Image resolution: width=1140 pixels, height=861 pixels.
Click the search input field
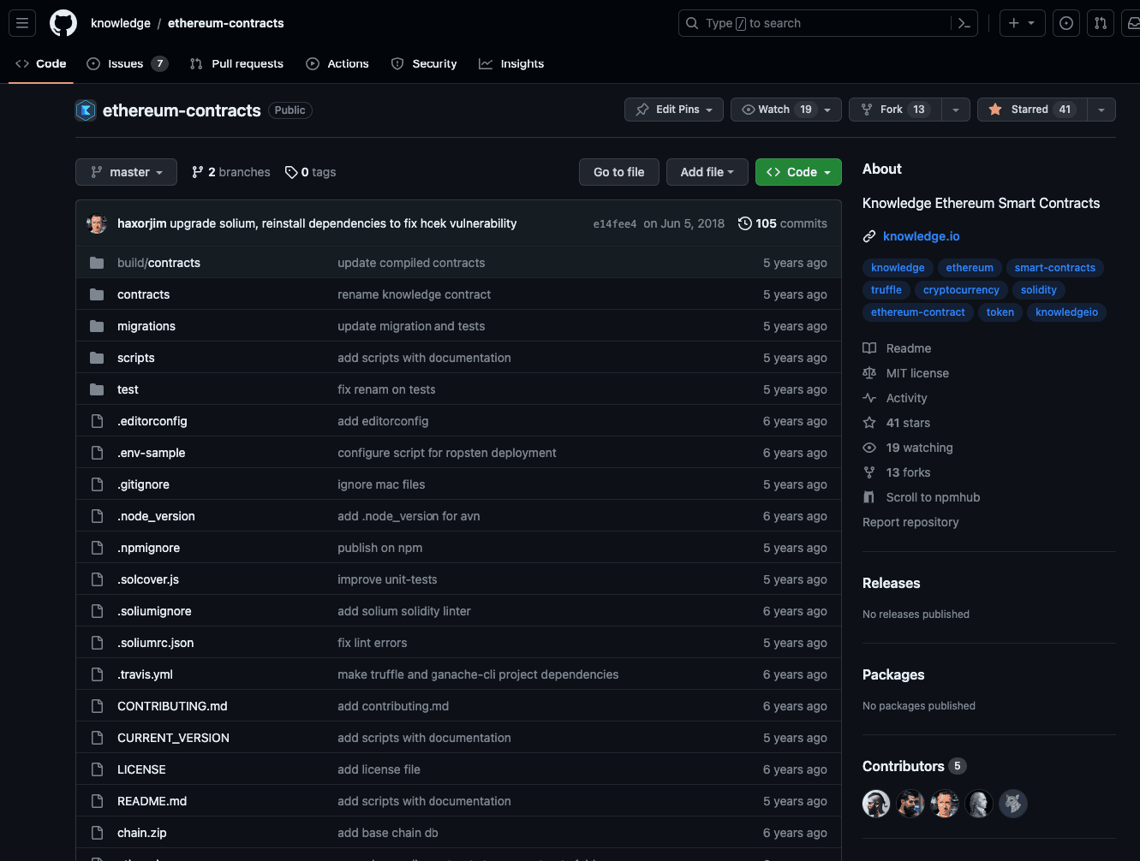[x=828, y=23]
